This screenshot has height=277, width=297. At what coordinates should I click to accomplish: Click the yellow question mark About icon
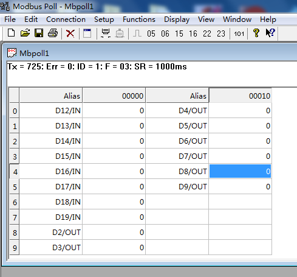(256, 33)
